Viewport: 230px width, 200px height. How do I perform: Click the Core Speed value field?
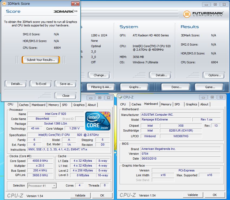40,161
